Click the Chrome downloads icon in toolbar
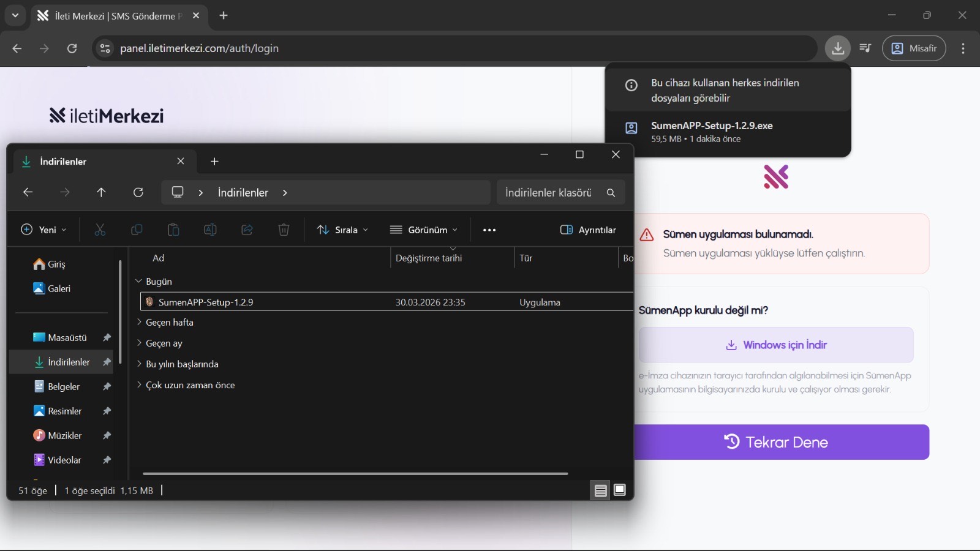Image resolution: width=980 pixels, height=551 pixels. click(837, 48)
